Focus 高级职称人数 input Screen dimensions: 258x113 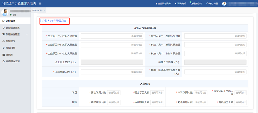[114, 102]
